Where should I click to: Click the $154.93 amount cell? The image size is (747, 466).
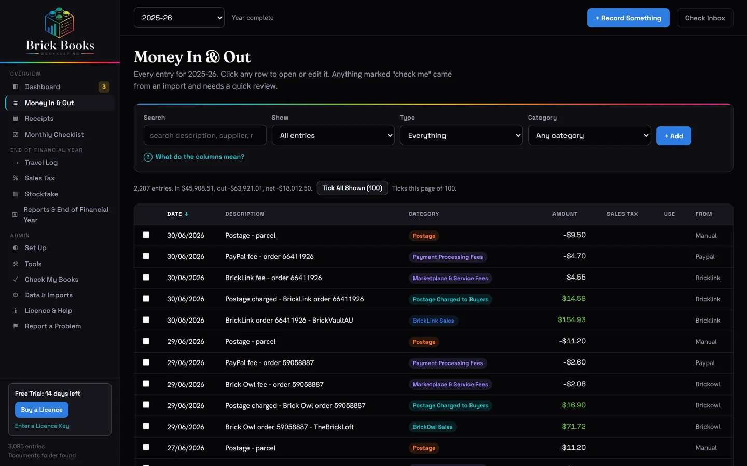click(572, 319)
